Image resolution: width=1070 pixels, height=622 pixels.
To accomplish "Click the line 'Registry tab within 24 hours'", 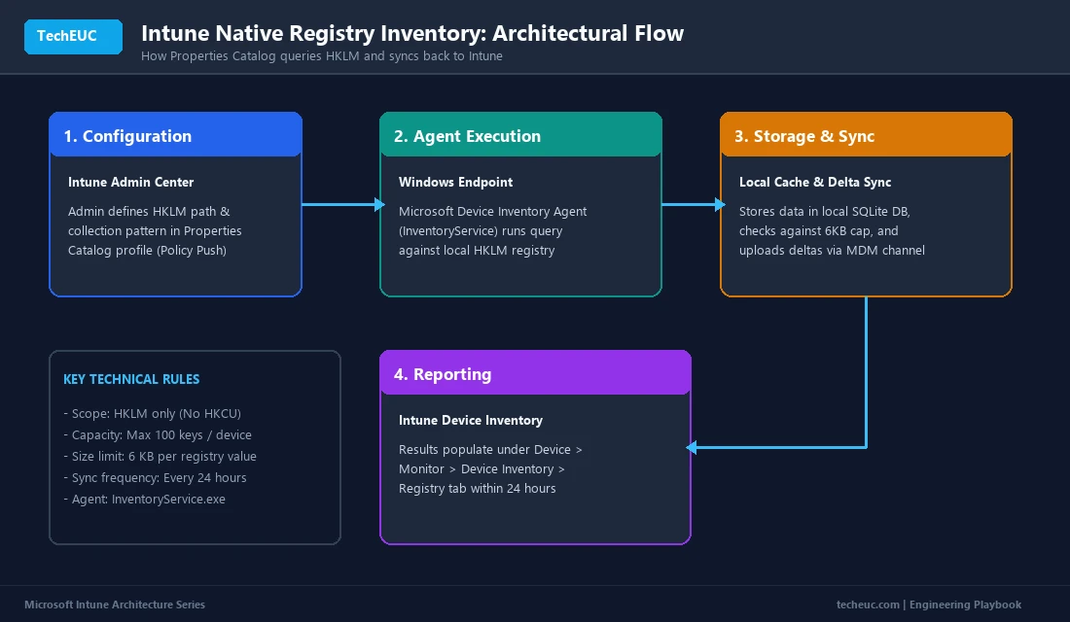I will [478, 488].
